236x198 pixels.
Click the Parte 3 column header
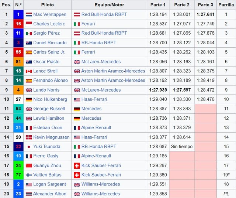pyautogui.click(x=205, y=5)
